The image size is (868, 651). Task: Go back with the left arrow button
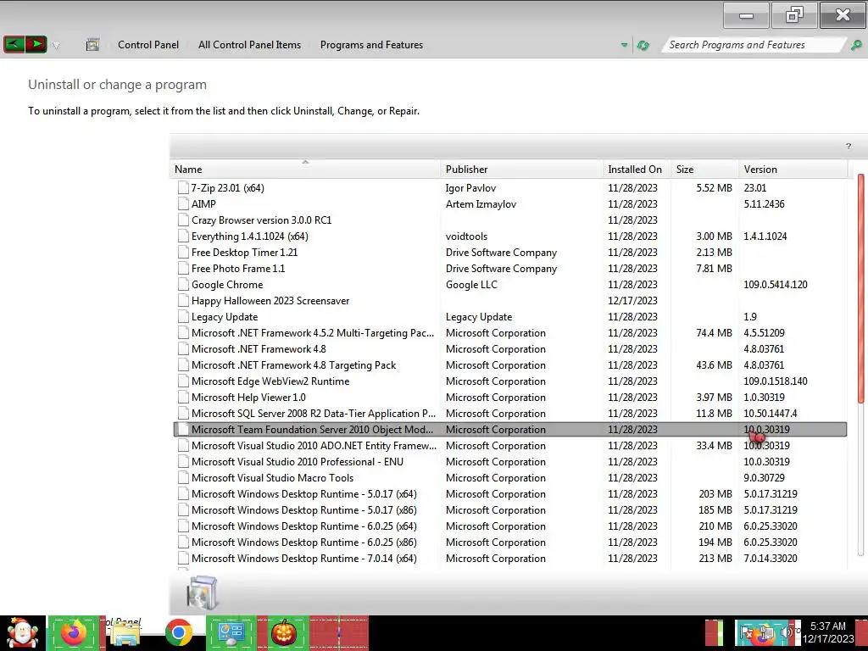(14, 44)
